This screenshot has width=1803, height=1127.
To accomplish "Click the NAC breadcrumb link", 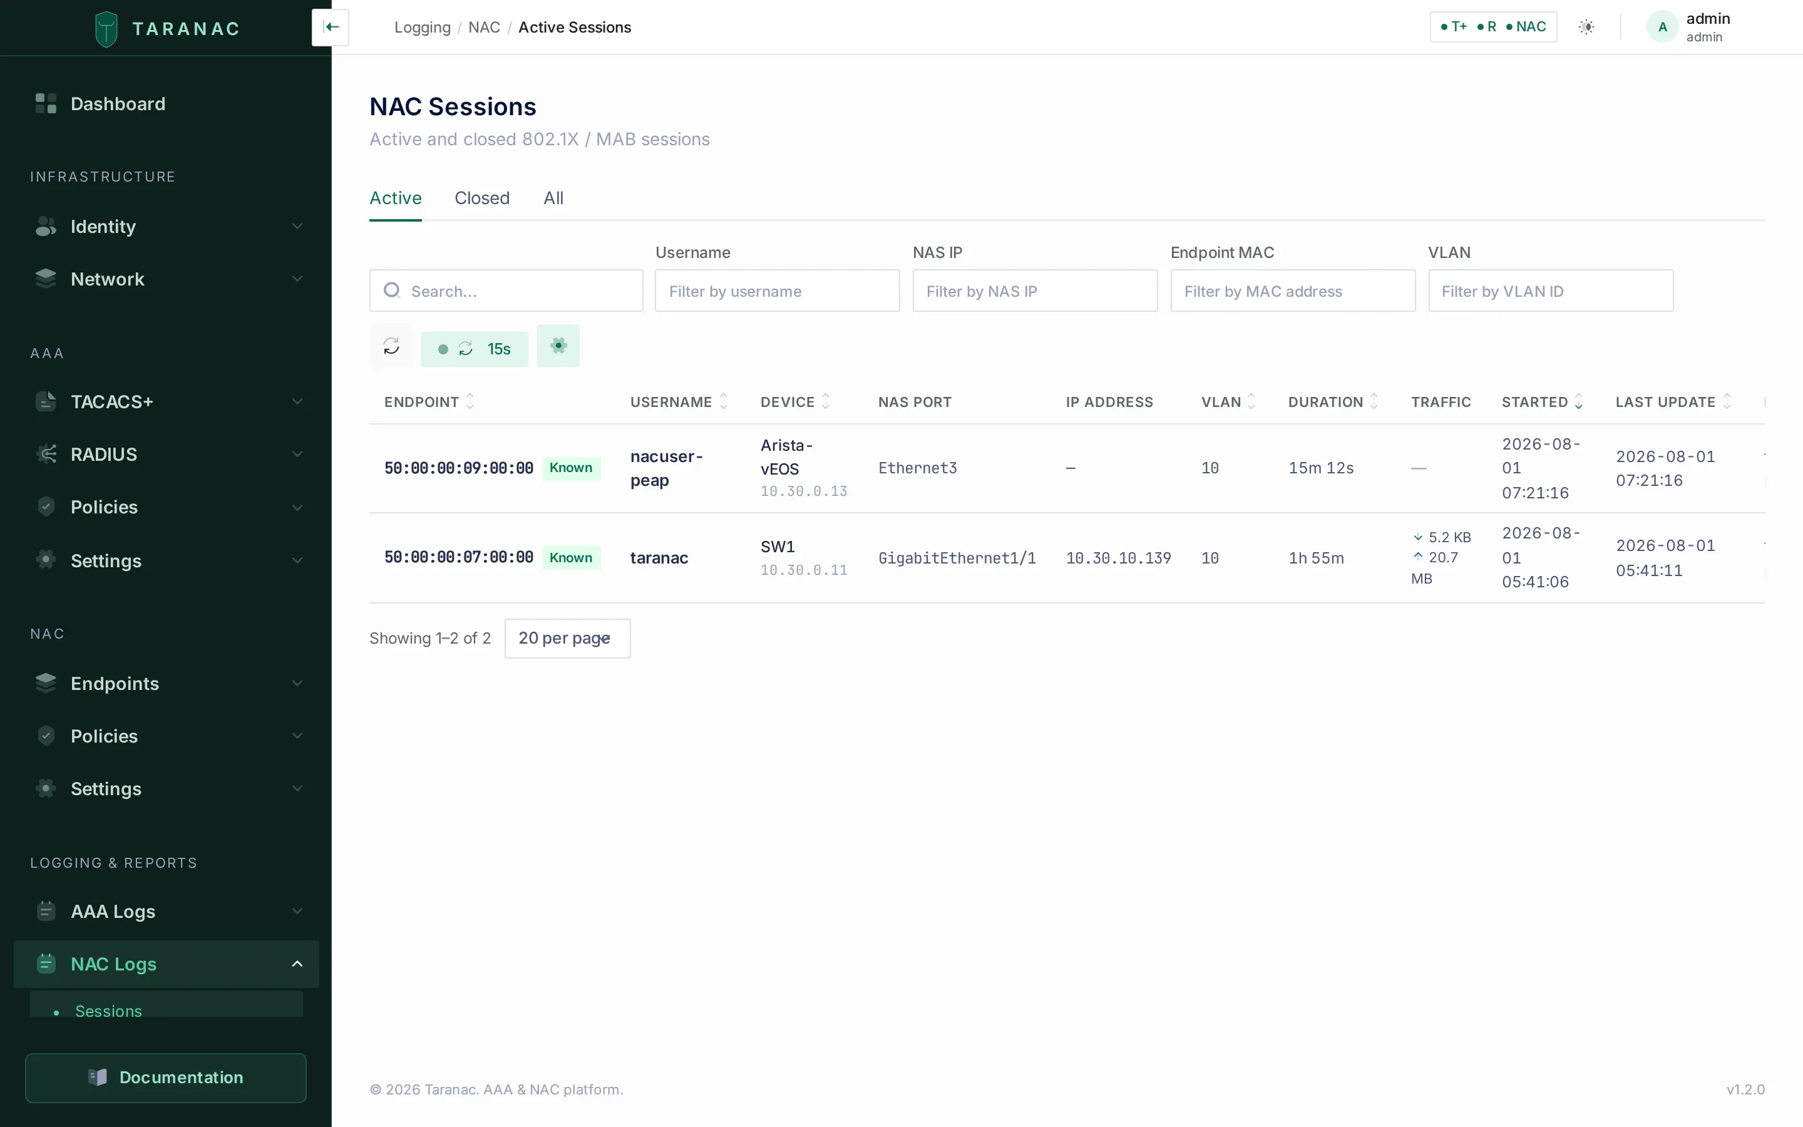I will pos(485,28).
